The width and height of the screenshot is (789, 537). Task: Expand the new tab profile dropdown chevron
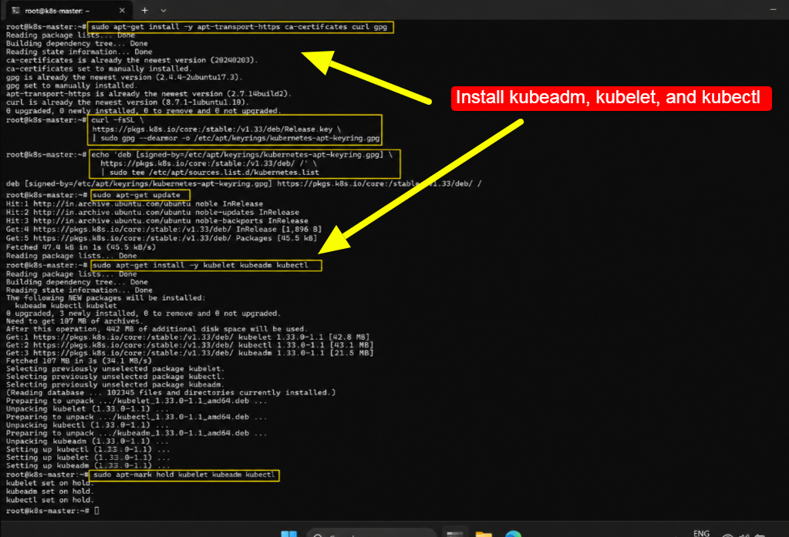pos(163,10)
